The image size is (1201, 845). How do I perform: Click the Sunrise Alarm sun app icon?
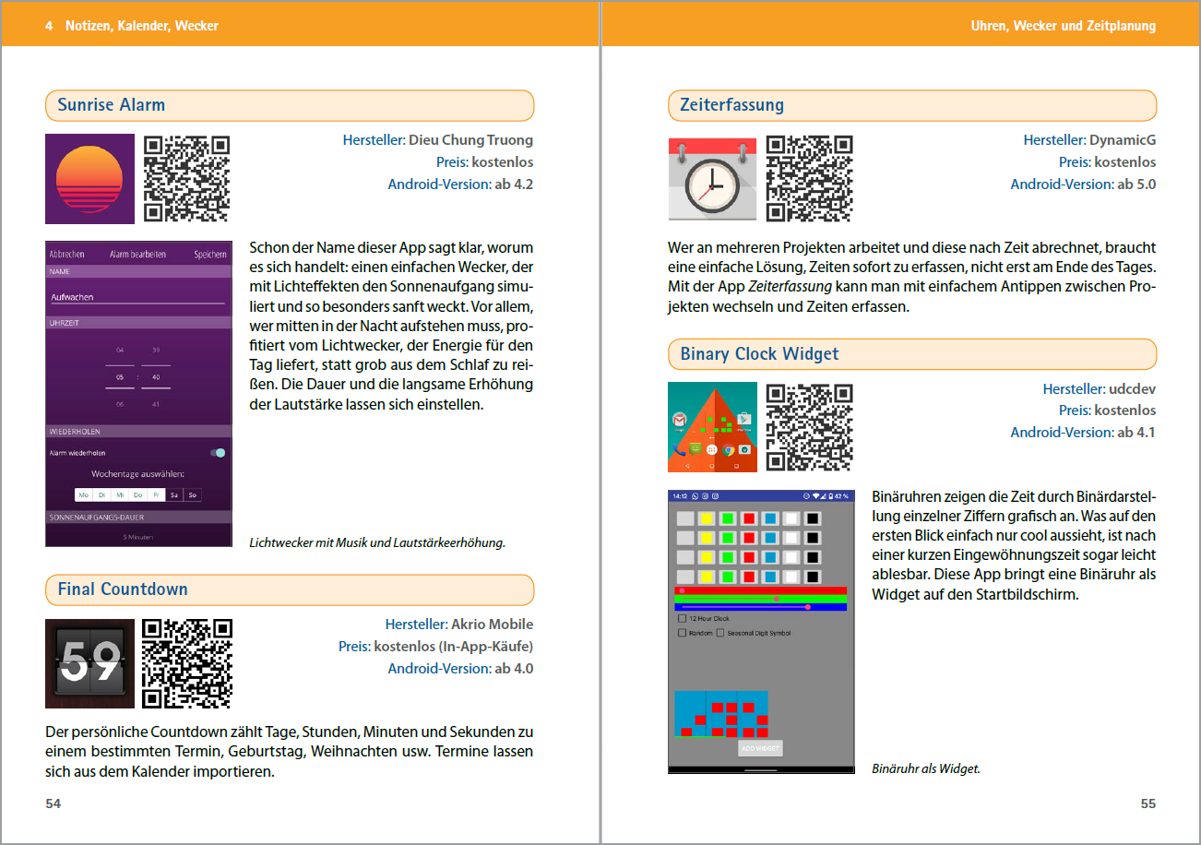coord(89,179)
